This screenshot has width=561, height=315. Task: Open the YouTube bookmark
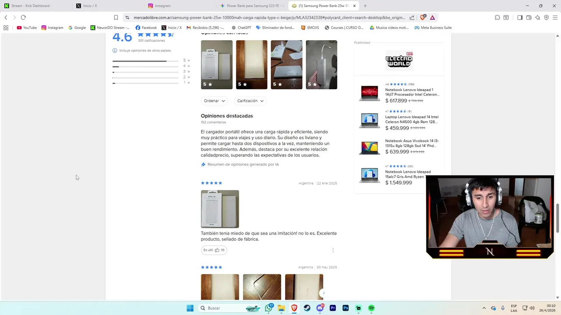click(x=27, y=28)
